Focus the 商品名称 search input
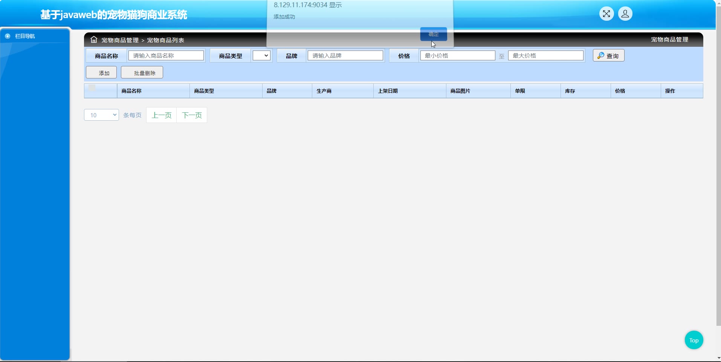 click(166, 55)
